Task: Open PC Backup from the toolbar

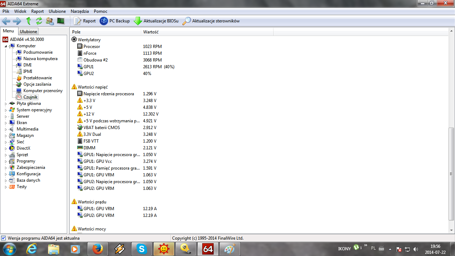Action: coord(115,21)
